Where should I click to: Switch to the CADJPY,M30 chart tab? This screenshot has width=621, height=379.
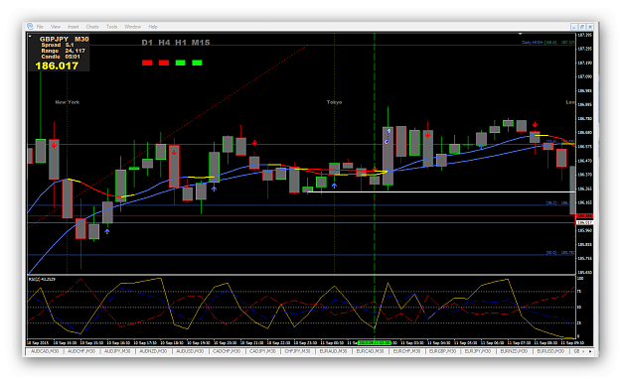(262, 351)
